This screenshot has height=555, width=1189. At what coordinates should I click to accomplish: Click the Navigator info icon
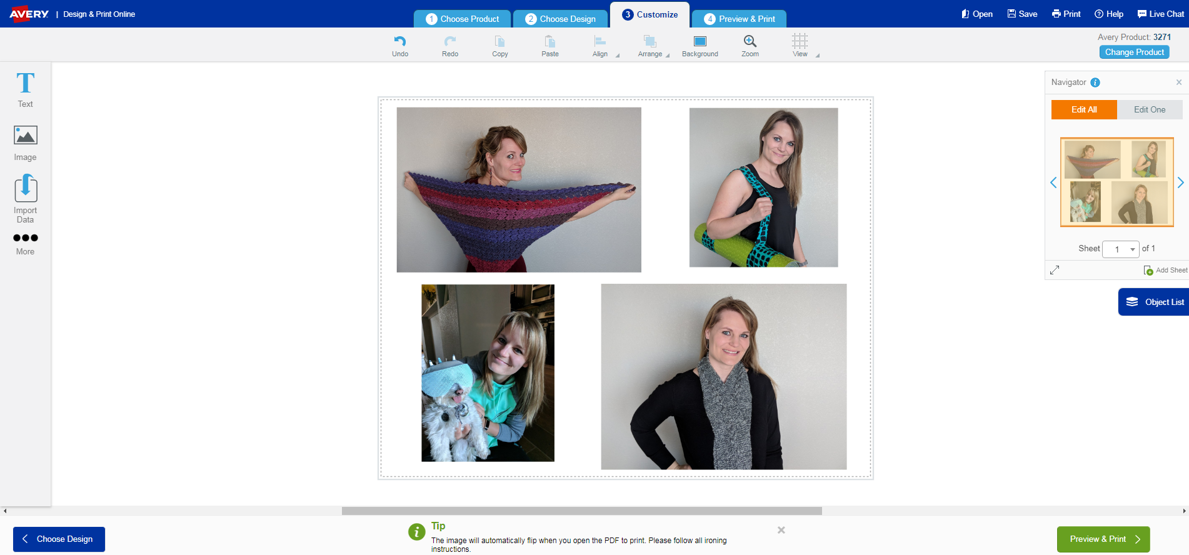(1095, 82)
